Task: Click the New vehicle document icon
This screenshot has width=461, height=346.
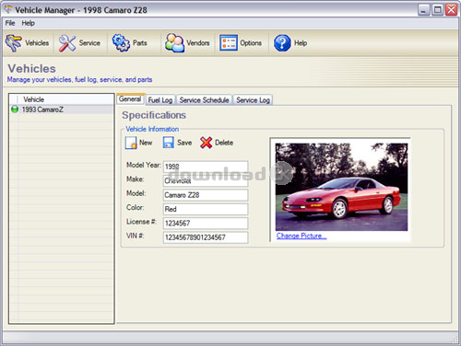Action: click(131, 143)
